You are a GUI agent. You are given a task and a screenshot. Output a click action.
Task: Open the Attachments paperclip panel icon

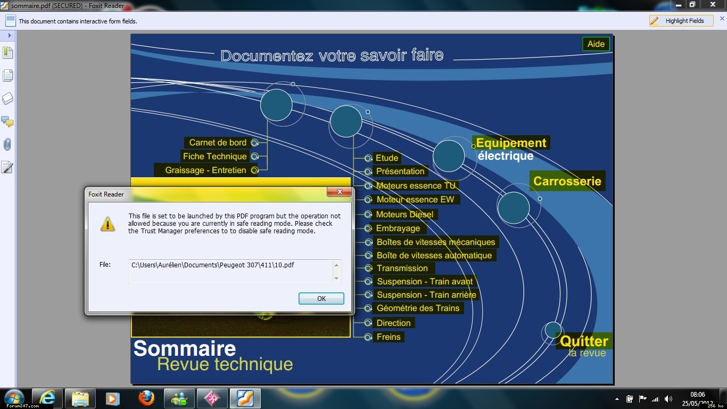tap(7, 144)
